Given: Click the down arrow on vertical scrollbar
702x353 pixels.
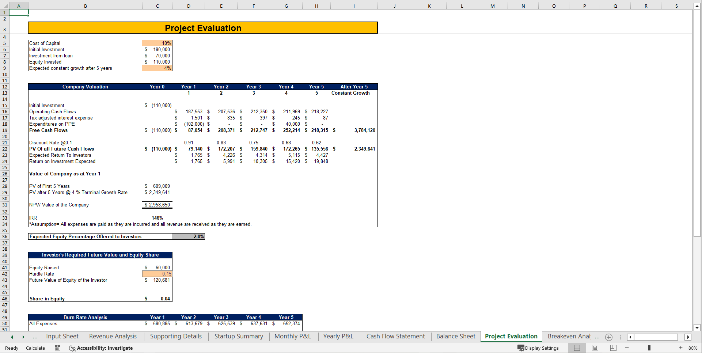Looking at the screenshot, I should (697, 328).
